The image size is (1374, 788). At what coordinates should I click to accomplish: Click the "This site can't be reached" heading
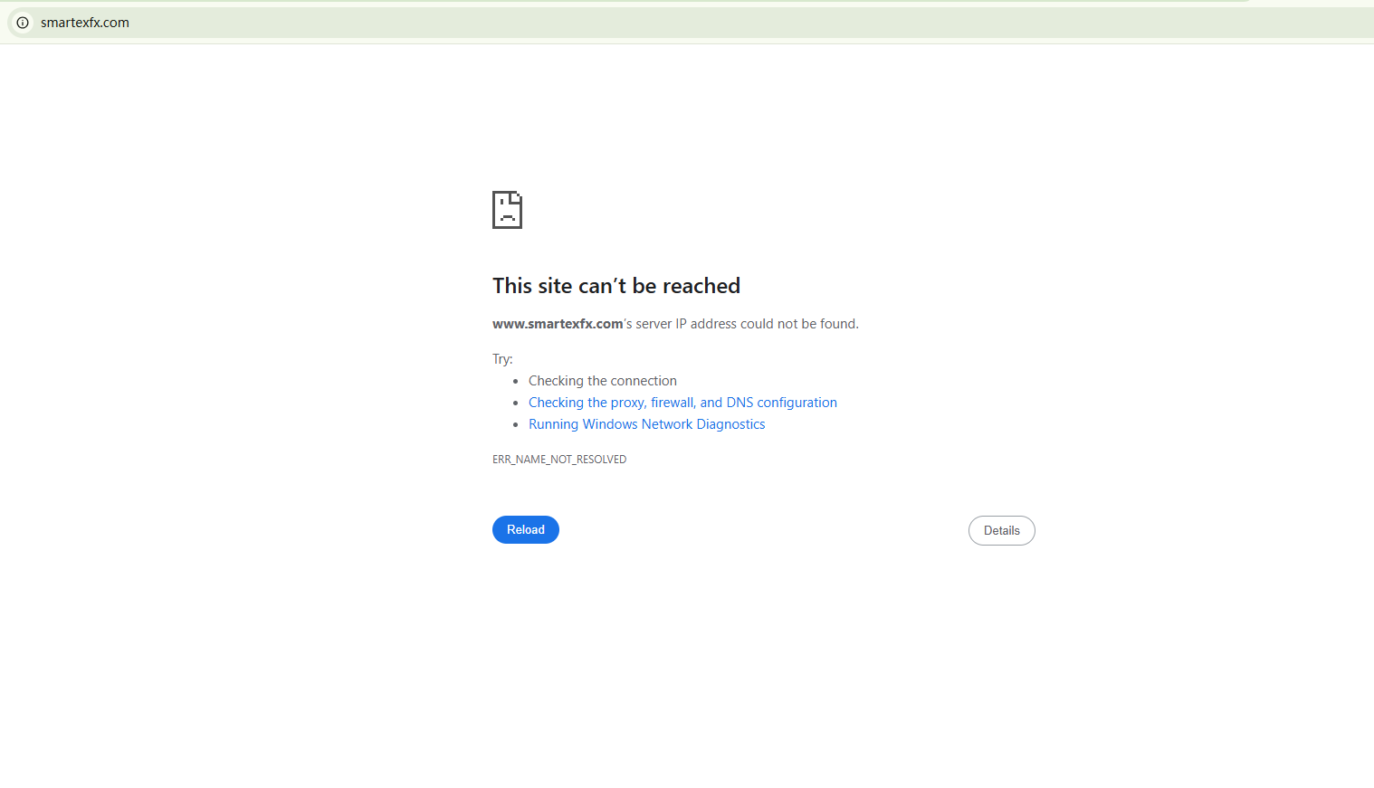point(616,286)
